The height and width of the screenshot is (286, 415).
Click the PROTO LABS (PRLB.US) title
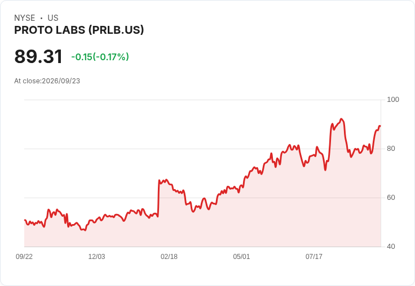[79, 30]
